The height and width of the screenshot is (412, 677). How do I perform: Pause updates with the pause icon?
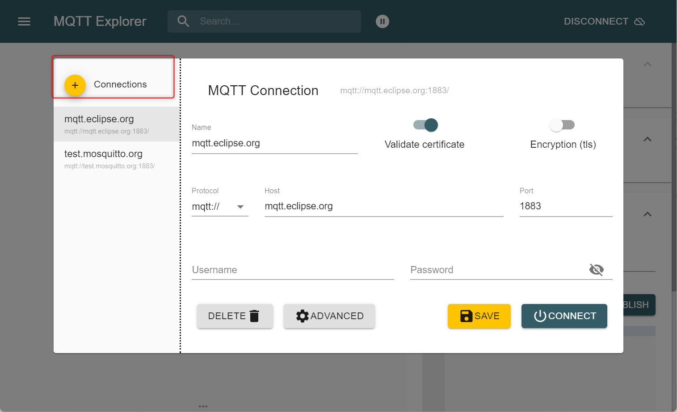(x=383, y=21)
